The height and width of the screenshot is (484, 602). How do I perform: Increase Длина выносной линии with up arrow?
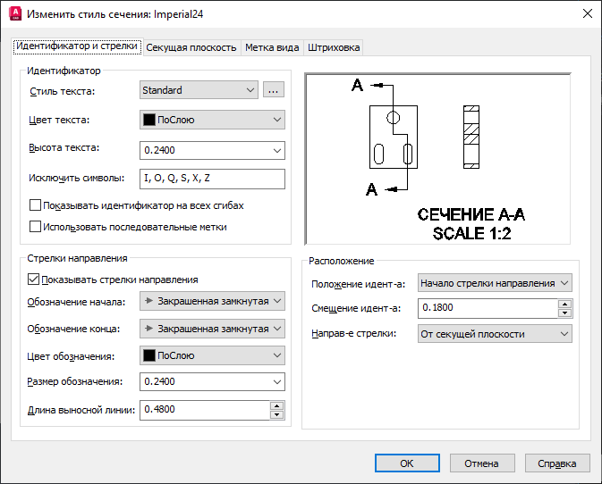pos(276,405)
